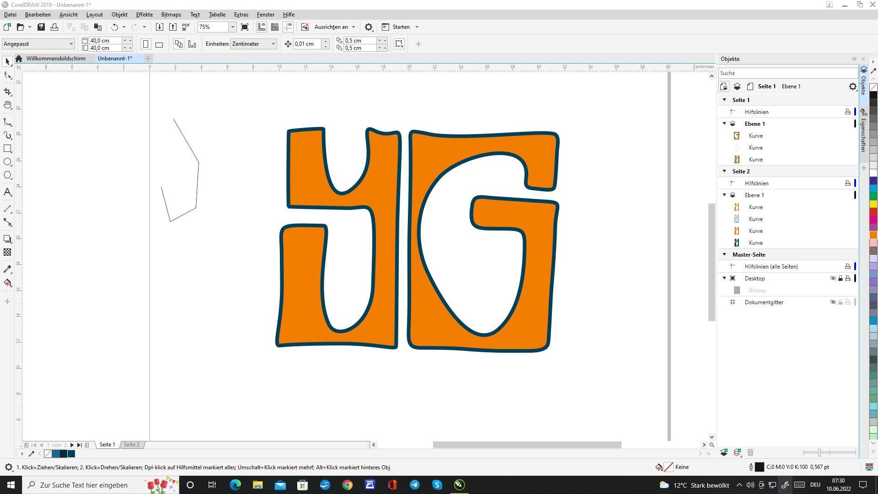The image size is (878, 494).
Task: Select the Text tool
Action: (7, 193)
